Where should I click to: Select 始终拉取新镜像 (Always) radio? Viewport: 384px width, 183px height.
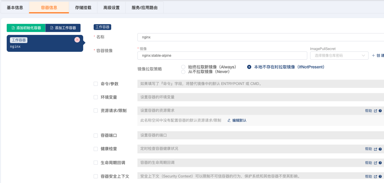click(183, 67)
